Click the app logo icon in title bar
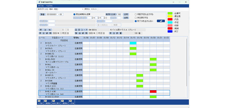This screenshot has height=108, width=226. pos(39,2)
